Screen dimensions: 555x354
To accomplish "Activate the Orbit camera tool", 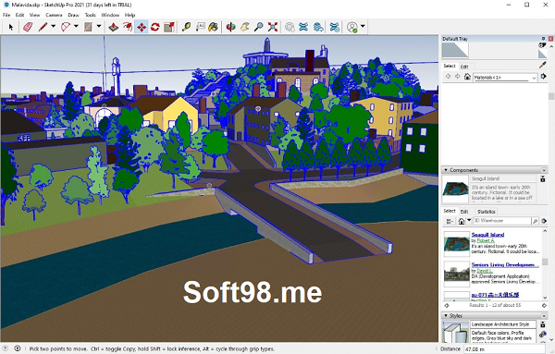I will click(230, 27).
